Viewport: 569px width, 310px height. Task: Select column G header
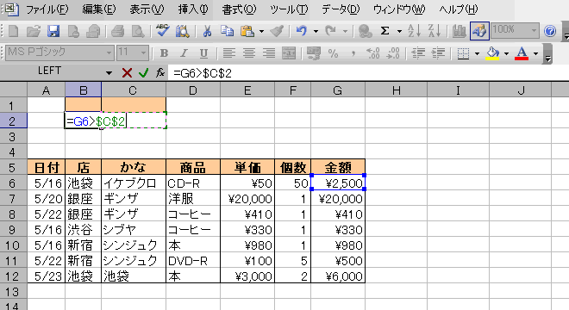point(338,90)
